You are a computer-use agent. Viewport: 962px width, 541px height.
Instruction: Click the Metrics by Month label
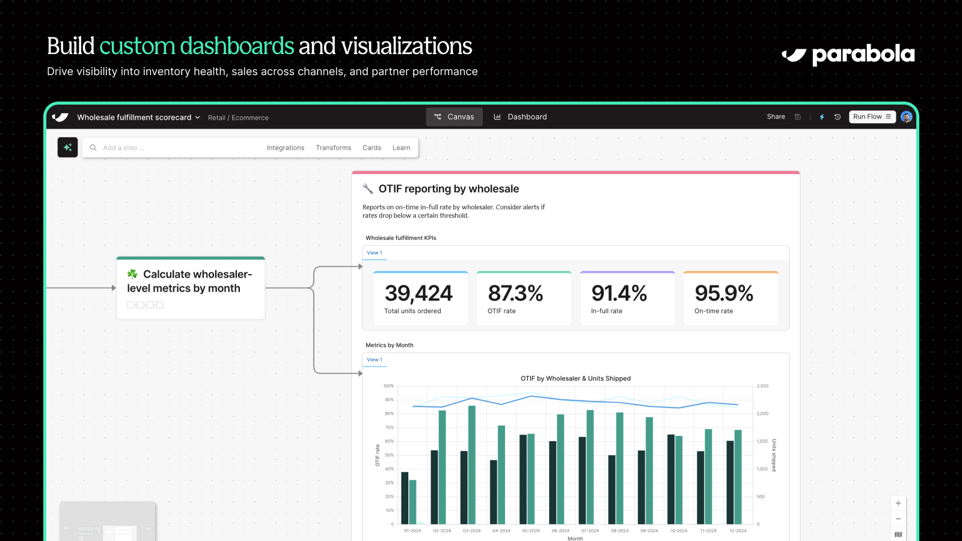(390, 345)
